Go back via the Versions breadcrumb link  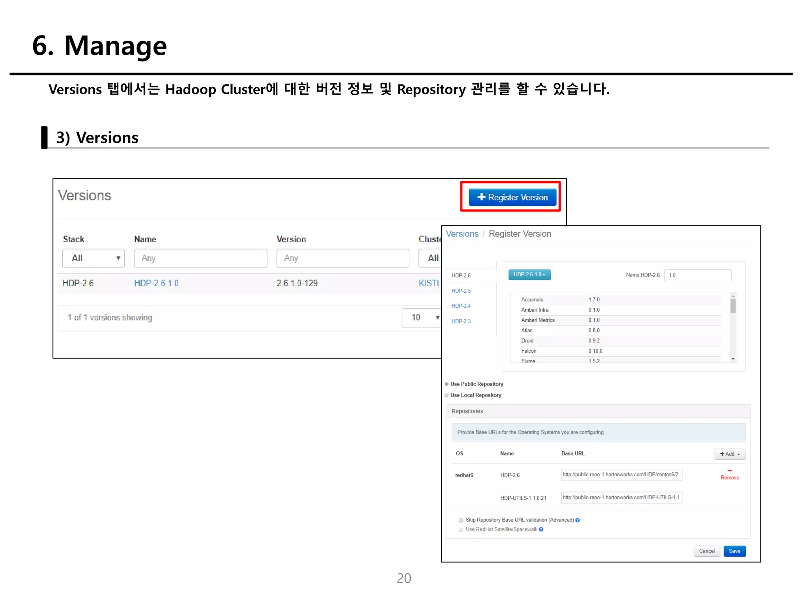pos(462,234)
